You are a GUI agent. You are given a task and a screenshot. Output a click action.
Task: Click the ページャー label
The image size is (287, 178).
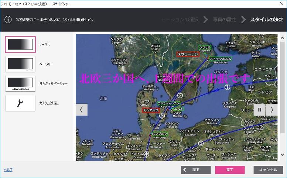[x=46, y=64]
